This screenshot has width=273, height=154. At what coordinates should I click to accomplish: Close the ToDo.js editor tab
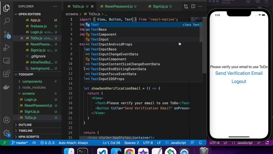tap(92, 6)
